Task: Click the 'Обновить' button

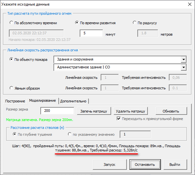Action: coord(171,111)
